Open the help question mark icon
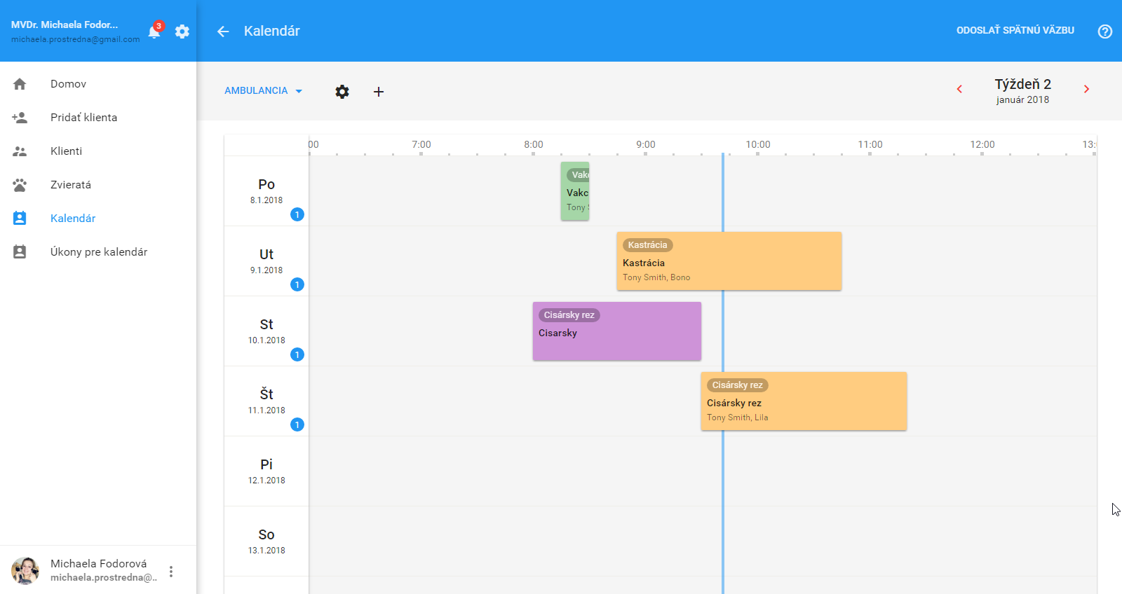 1104,32
